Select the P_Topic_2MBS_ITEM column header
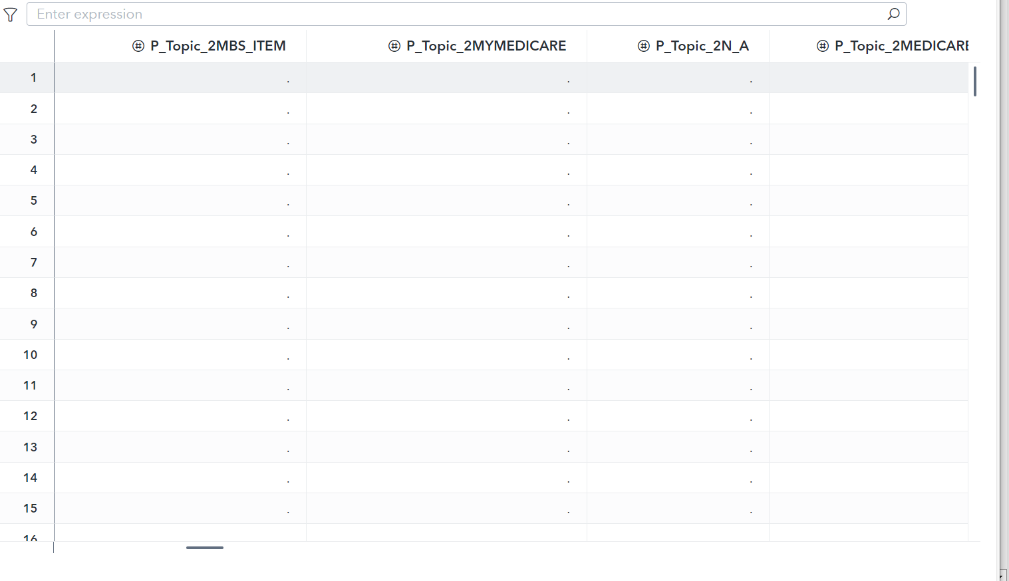 click(x=218, y=46)
